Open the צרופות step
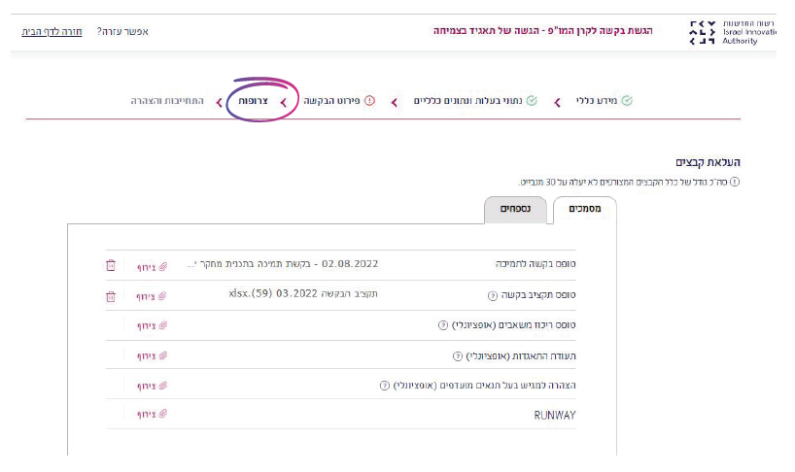The image size is (795, 472). [x=253, y=101]
